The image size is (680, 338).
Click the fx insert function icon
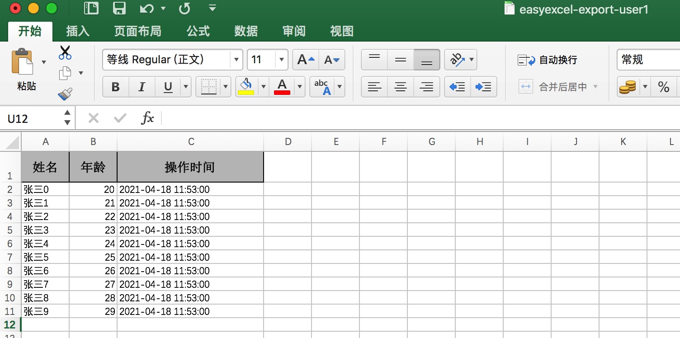pyautogui.click(x=147, y=118)
